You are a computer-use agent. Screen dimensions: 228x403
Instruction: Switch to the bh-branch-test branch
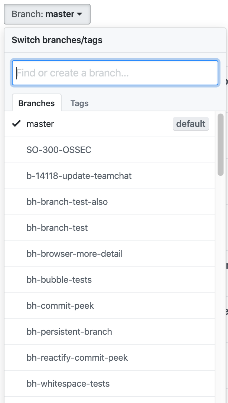(57, 228)
